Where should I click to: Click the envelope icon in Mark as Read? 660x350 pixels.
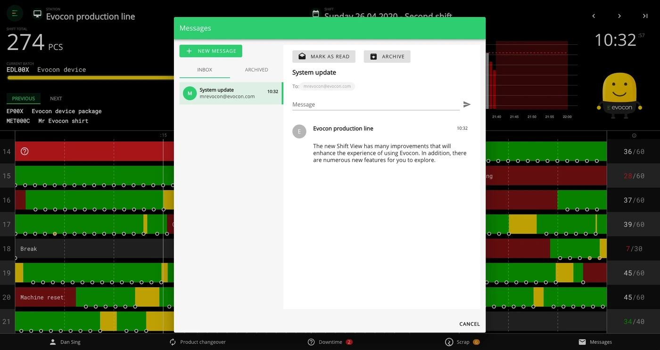302,57
